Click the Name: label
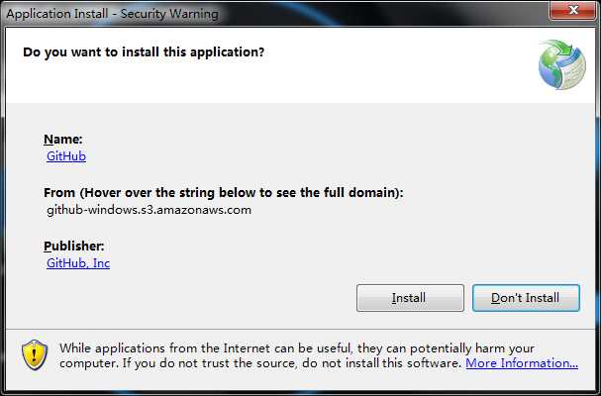Image resolution: width=601 pixels, height=396 pixels. tap(63, 140)
